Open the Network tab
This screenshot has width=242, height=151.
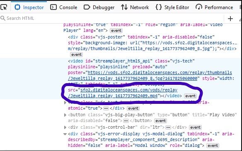tap(135, 7)
